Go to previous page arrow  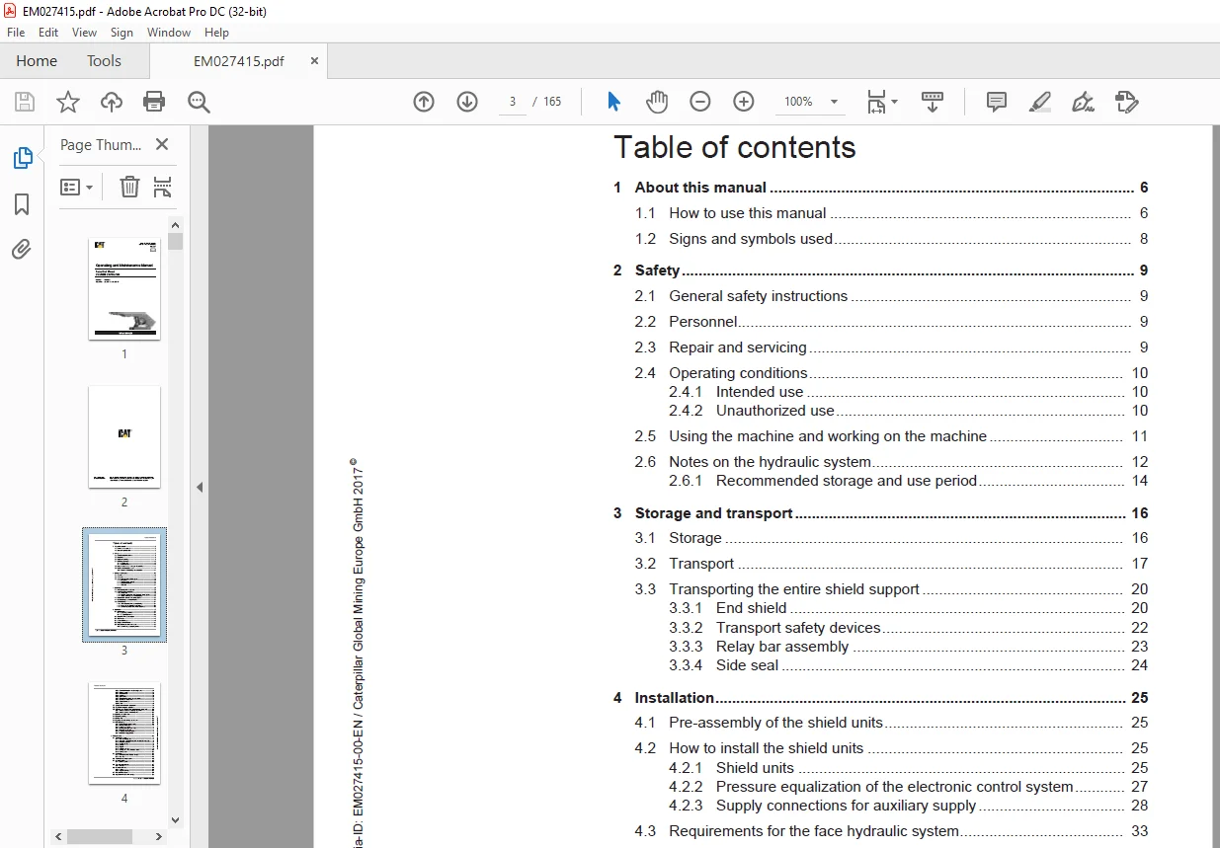(x=424, y=102)
